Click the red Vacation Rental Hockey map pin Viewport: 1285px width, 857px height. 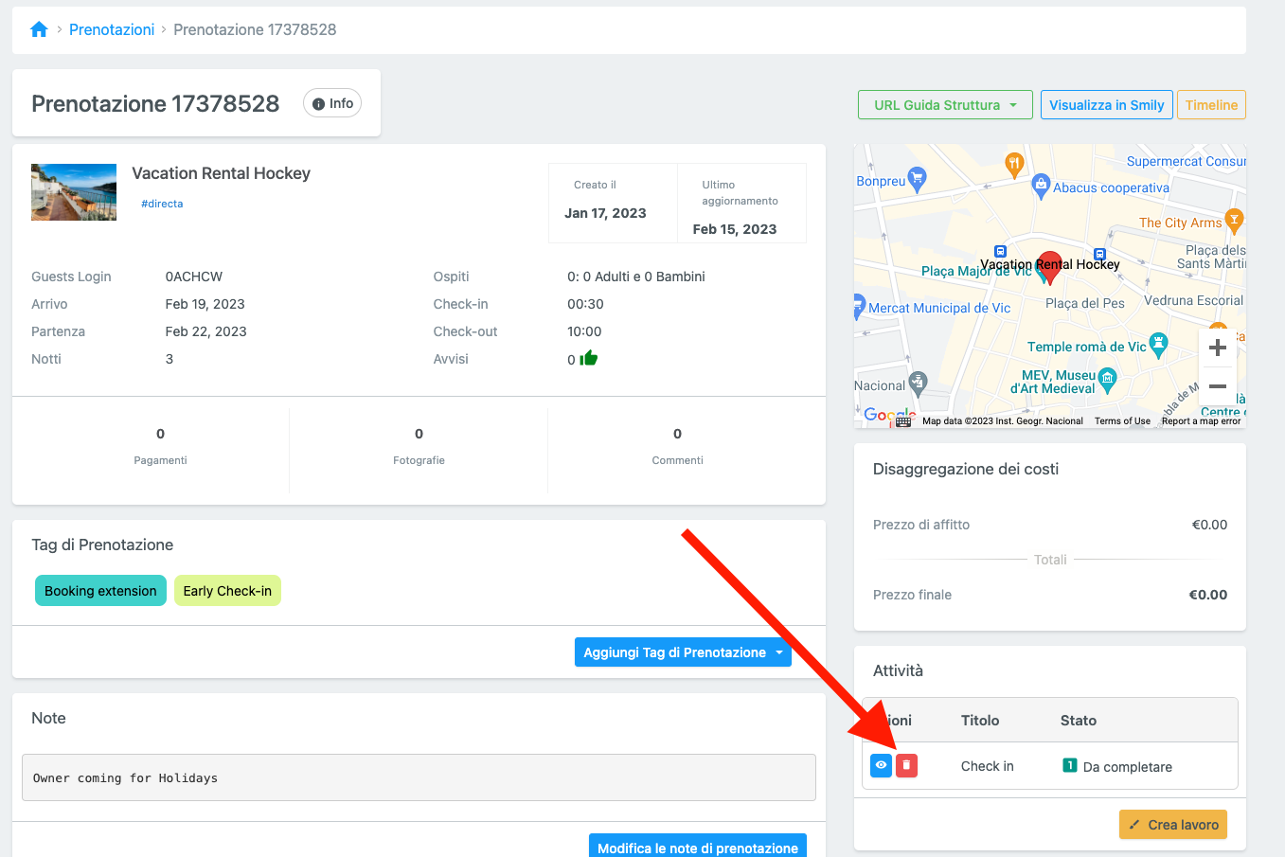point(1049,266)
